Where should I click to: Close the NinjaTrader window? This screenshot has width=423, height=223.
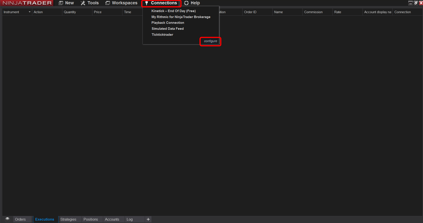coord(421,3)
